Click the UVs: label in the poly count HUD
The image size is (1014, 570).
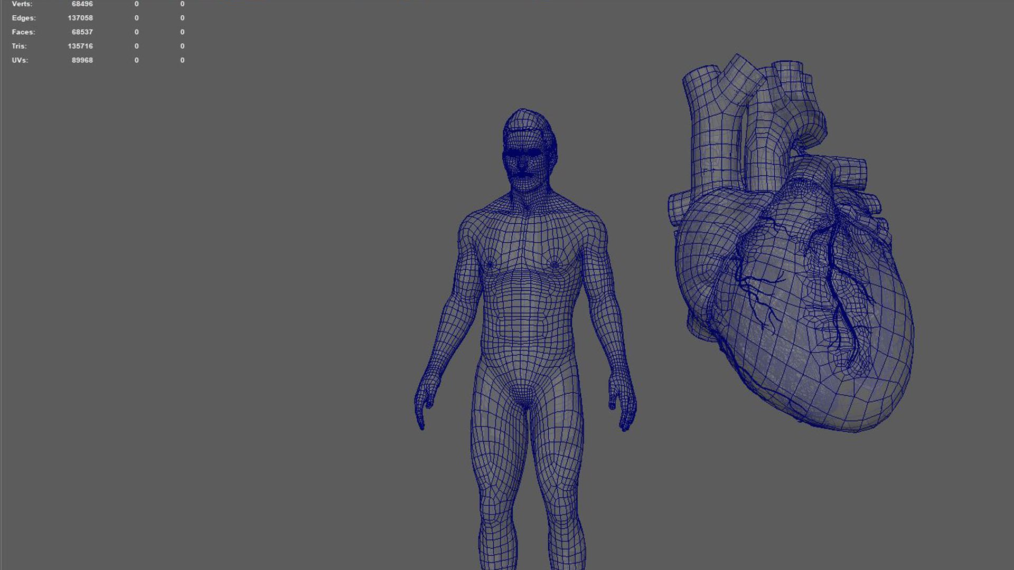coord(20,60)
